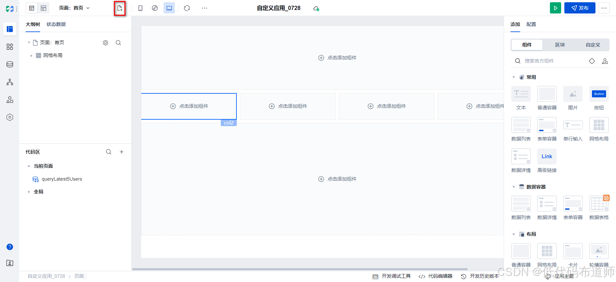
Task: Collapse the 页面: 首页 tree node
Action: point(29,42)
